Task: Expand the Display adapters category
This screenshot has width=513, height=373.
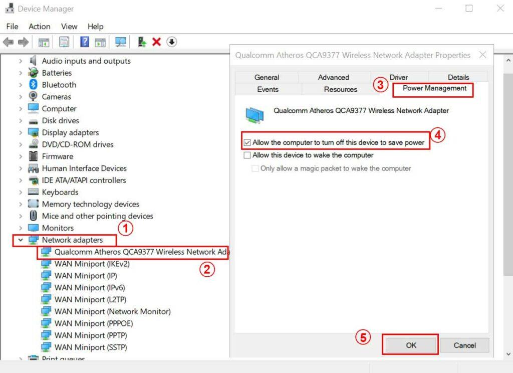Action: [21, 133]
